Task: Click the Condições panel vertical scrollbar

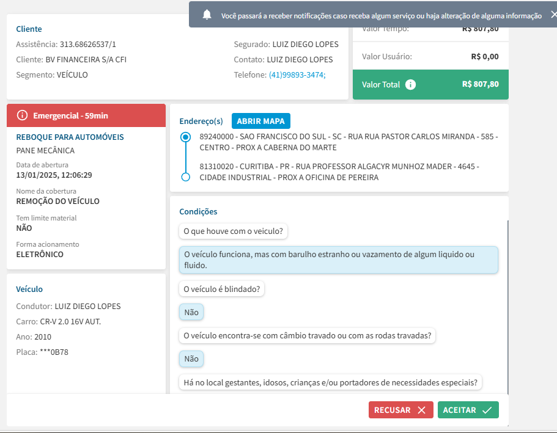Action: point(507,305)
